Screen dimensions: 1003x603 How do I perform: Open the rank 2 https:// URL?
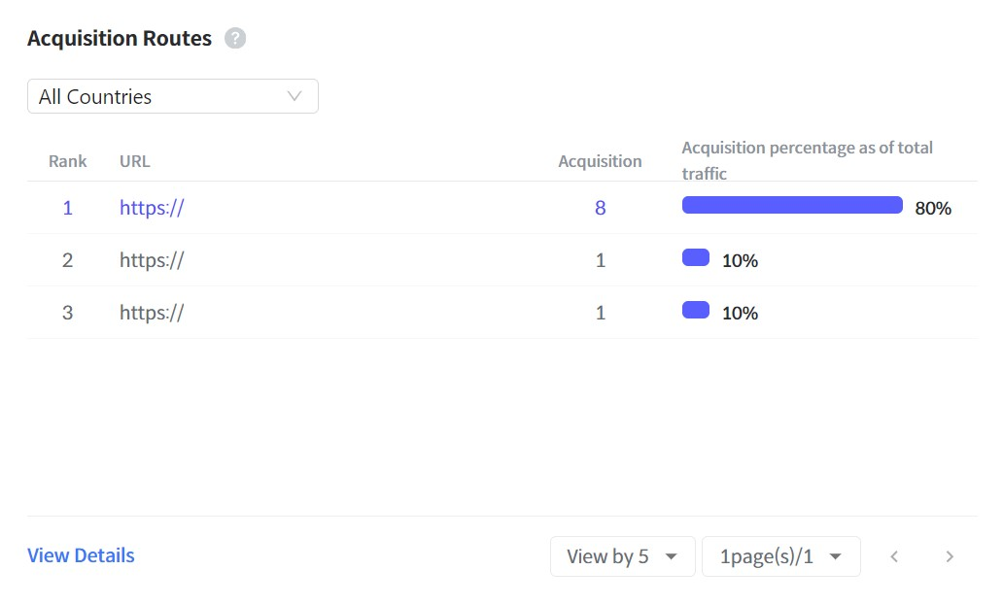click(152, 260)
